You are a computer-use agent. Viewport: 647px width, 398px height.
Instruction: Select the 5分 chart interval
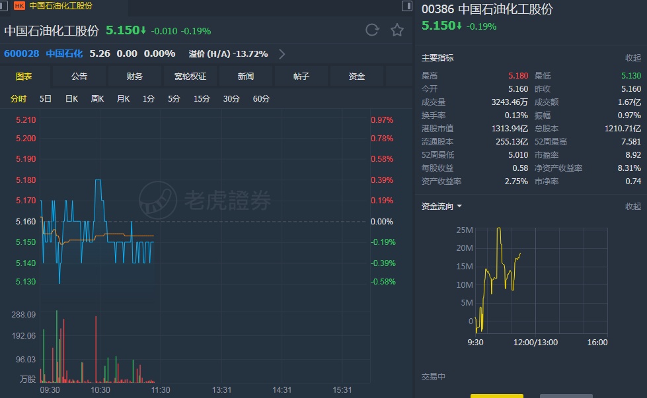tap(174, 99)
